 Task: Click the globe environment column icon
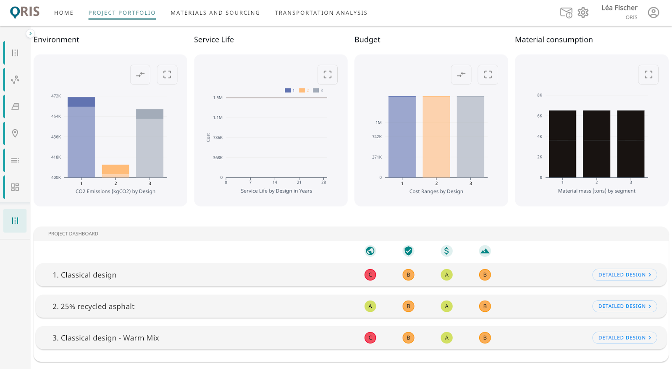pyautogui.click(x=370, y=251)
